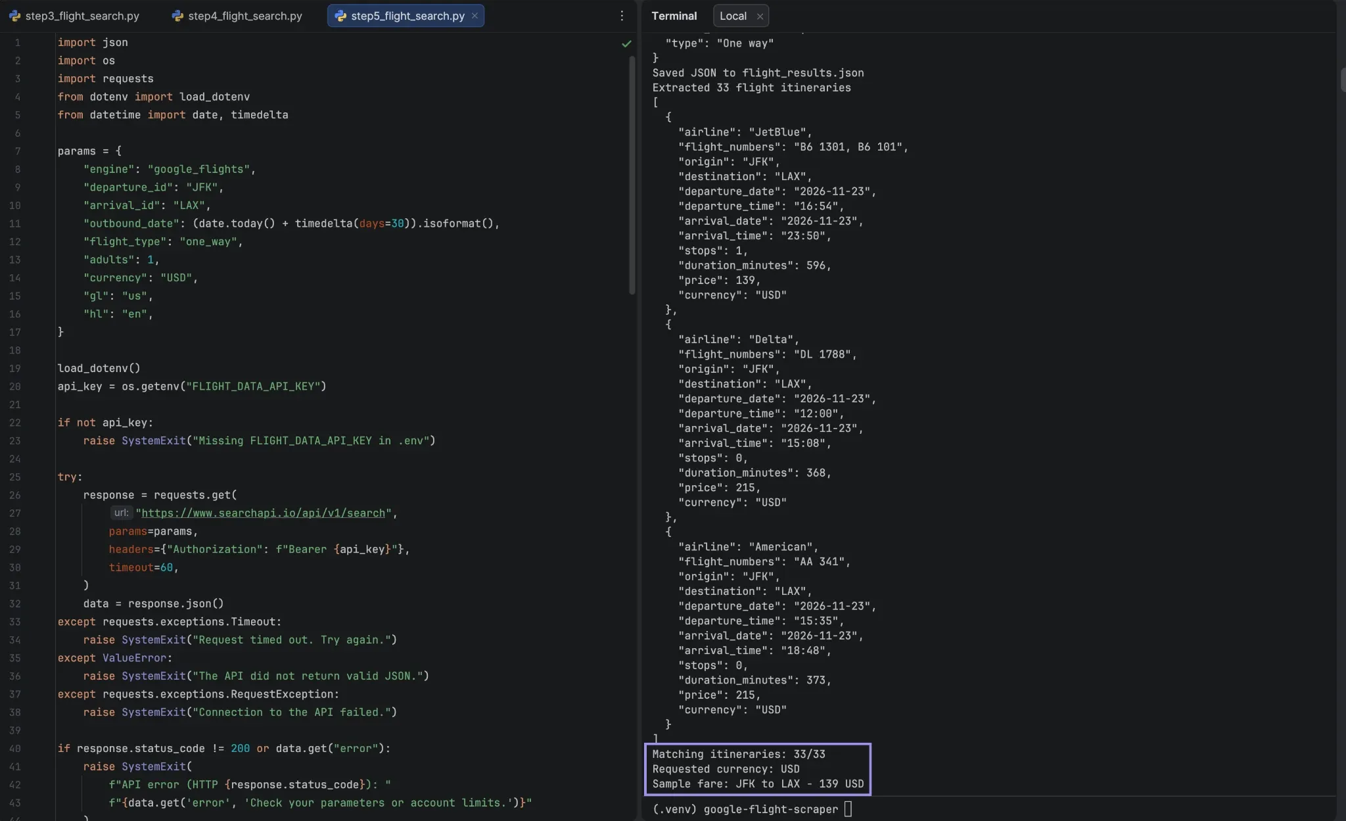Select the Local terminal tab
The width and height of the screenshot is (1346, 821).
pos(733,16)
